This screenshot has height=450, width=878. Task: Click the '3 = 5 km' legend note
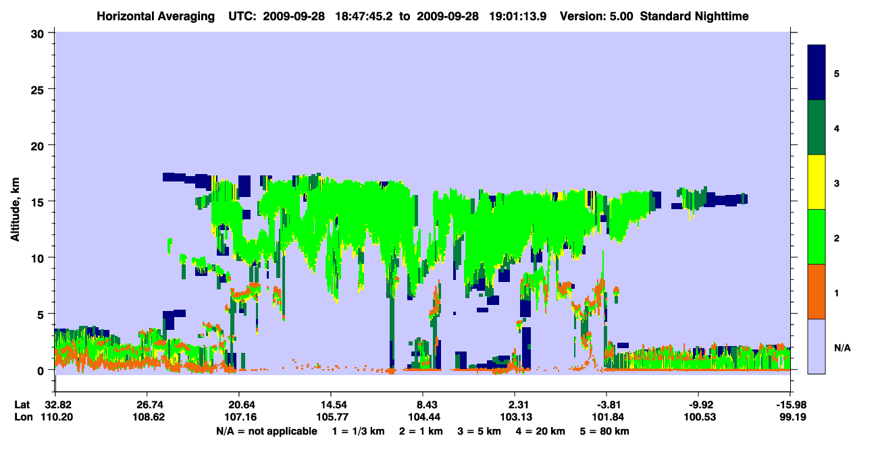(480, 431)
